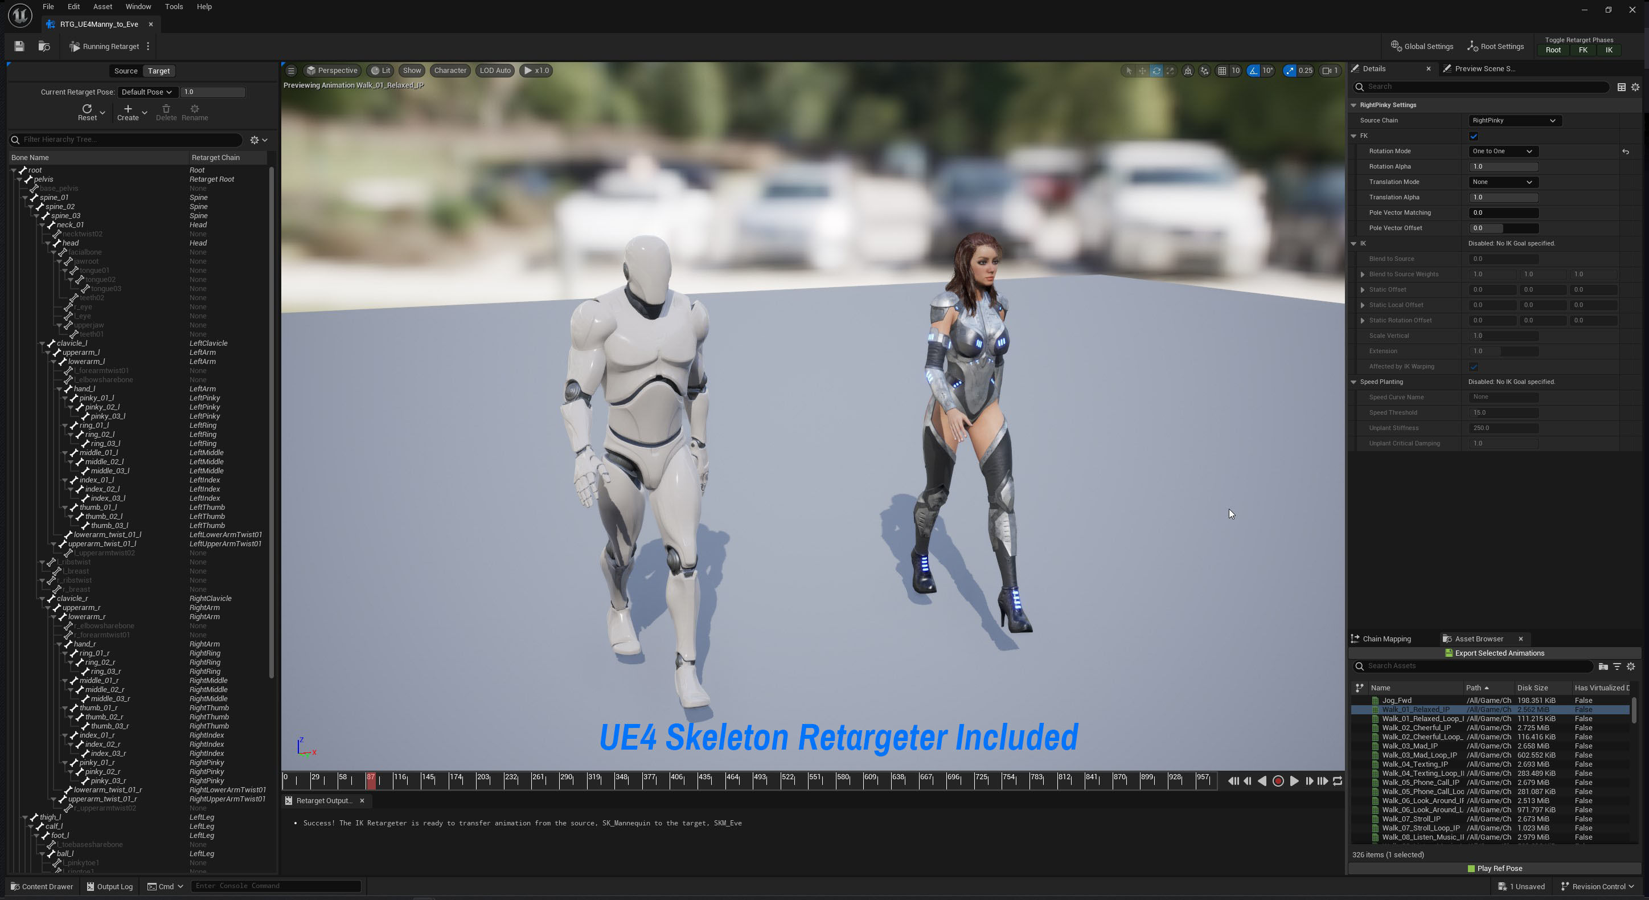The width and height of the screenshot is (1649, 900).
Task: Open the Tools menu
Action: pyautogui.click(x=174, y=6)
